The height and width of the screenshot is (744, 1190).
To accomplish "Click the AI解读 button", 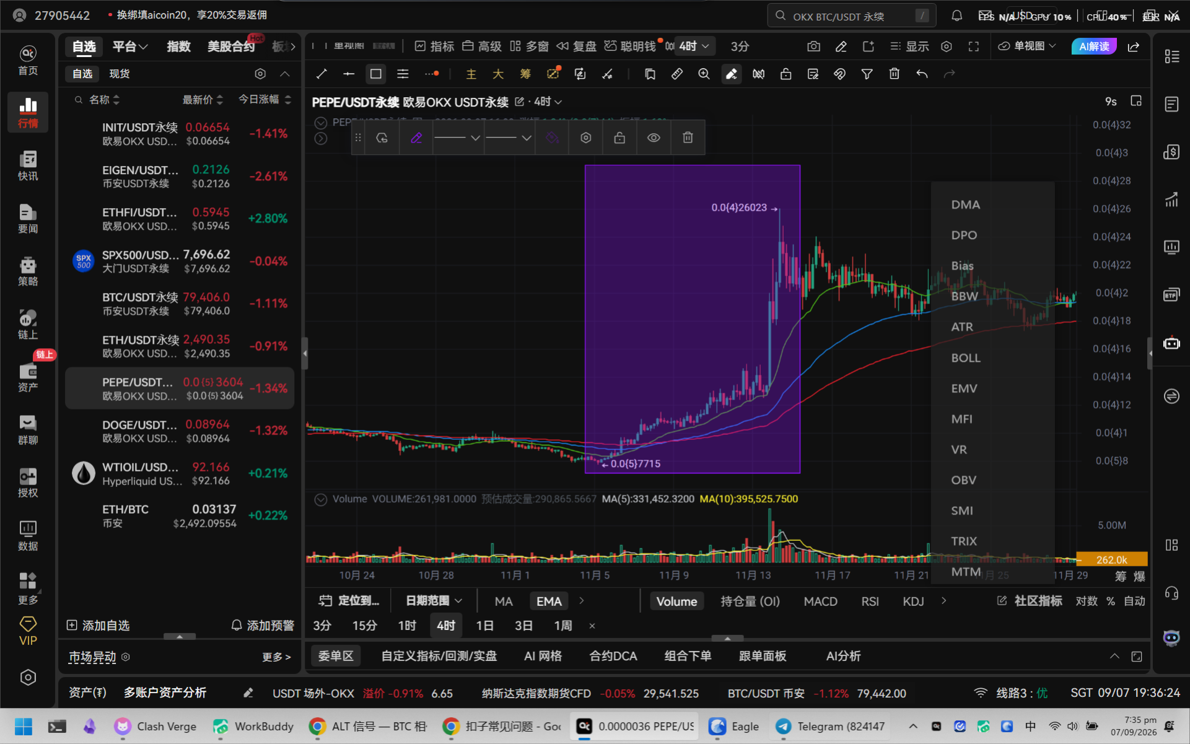I will click(x=1094, y=46).
